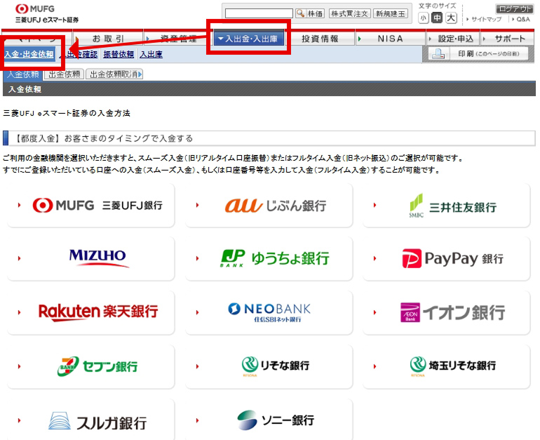Select the PayPay Bank tile
The image size is (540, 440).
pyautogui.click(x=447, y=258)
